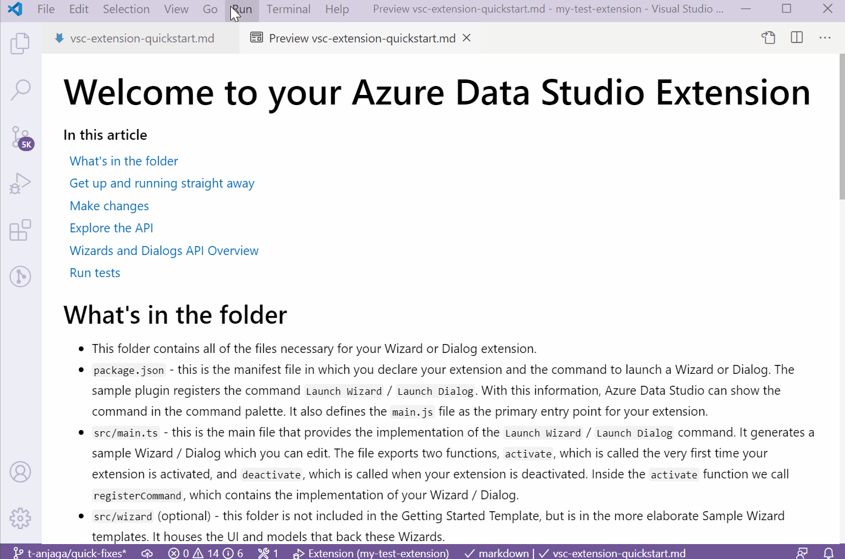Open the Accounts menu icon
This screenshot has width=845, height=559.
[20, 472]
